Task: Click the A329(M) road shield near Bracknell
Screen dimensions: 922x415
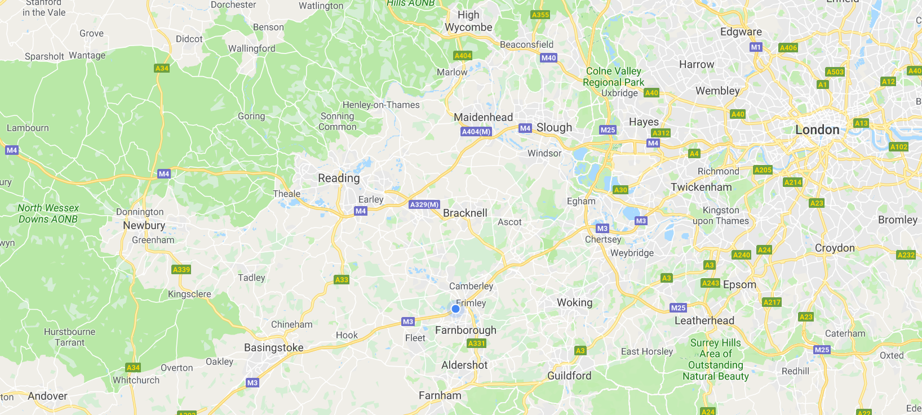Action: pos(424,204)
